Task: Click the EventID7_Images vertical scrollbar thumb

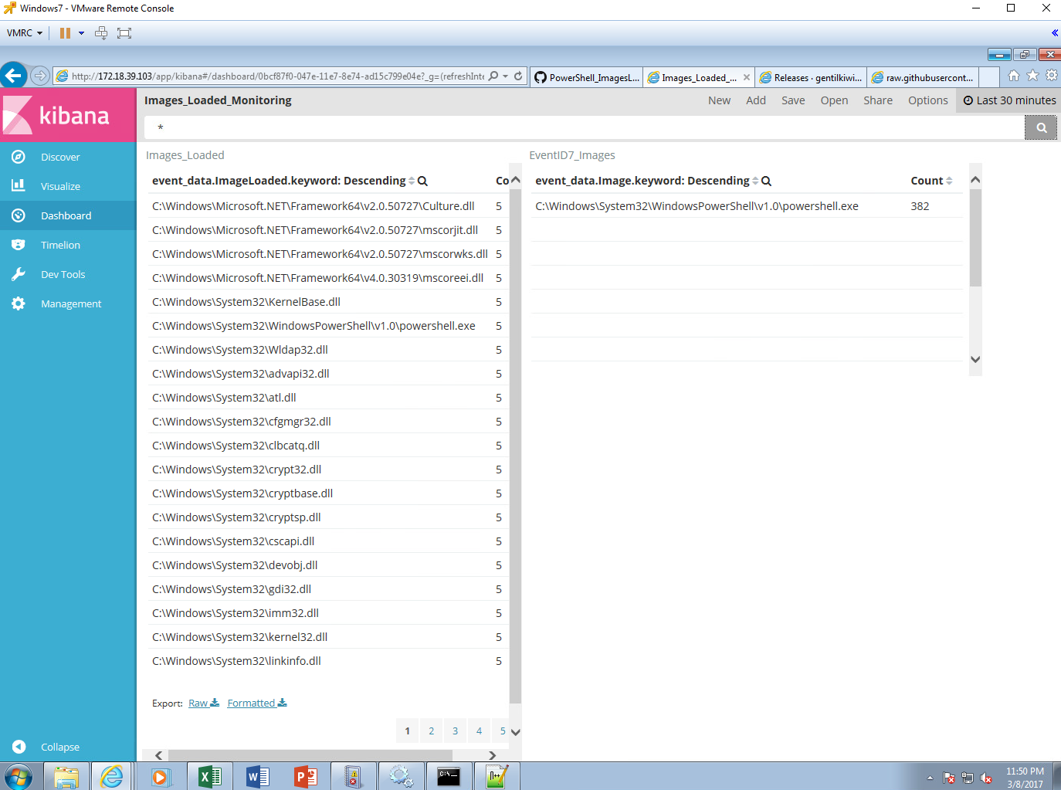Action: click(975, 238)
